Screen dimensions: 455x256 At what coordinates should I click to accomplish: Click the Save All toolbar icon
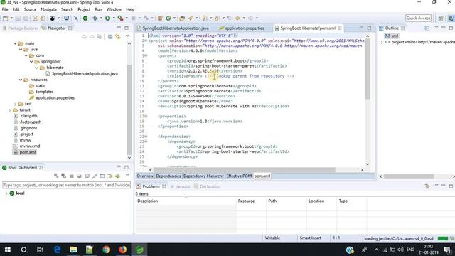26,18
